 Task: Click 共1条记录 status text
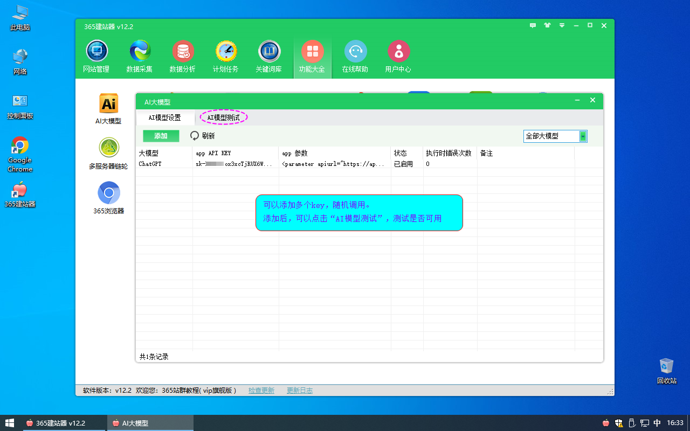click(154, 357)
